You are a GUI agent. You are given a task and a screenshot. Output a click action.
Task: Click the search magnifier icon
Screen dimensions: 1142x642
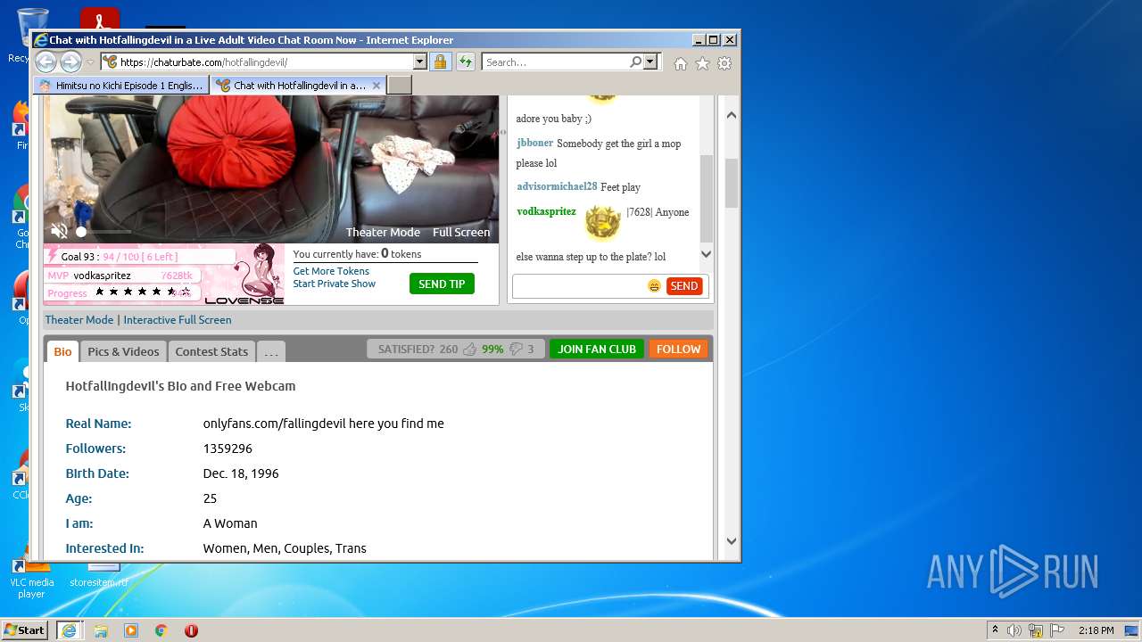[635, 62]
